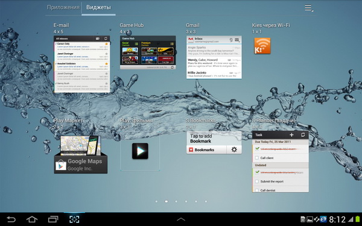Refresh the S Planner task widget
Screen dimensions: 362x226
303,135
